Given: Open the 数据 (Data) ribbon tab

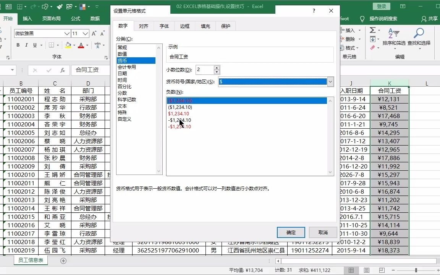Looking at the screenshot, I should coord(95,18).
